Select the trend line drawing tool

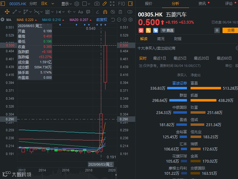pos(15,12)
